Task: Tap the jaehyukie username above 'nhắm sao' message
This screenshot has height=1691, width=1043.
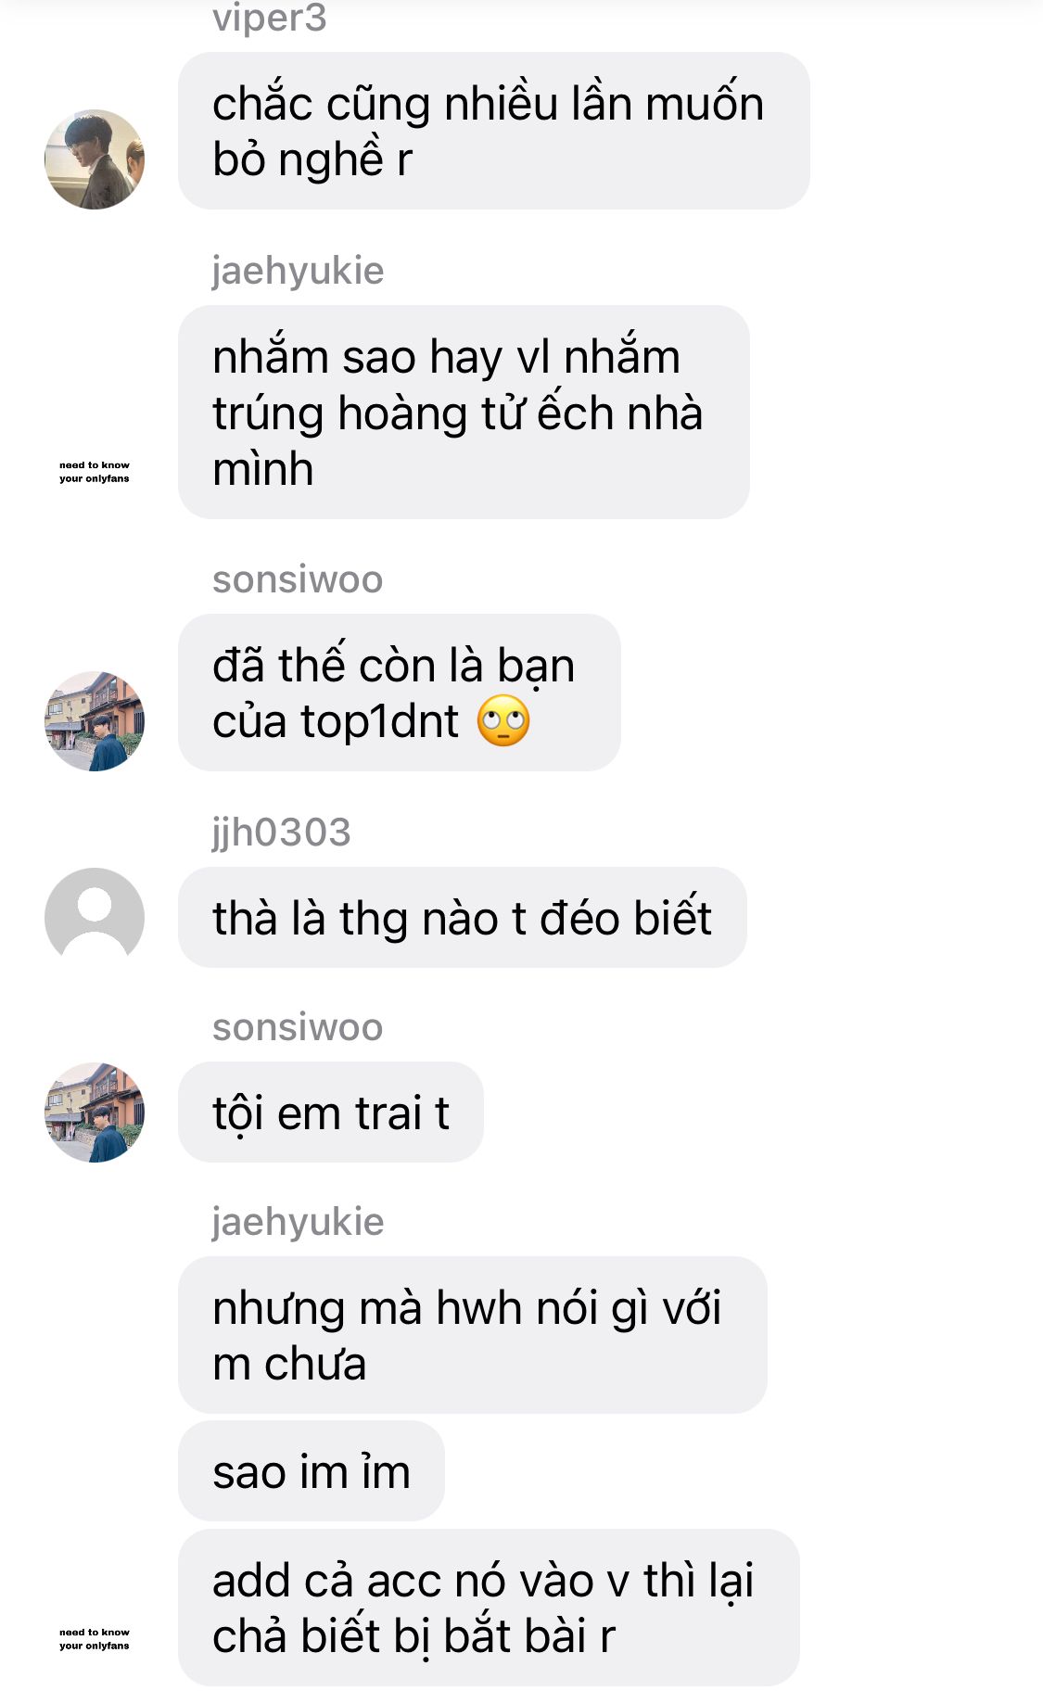Action: pos(298,271)
